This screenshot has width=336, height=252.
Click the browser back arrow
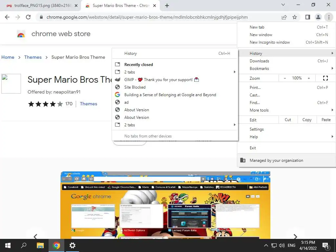pyautogui.click(x=7, y=17)
